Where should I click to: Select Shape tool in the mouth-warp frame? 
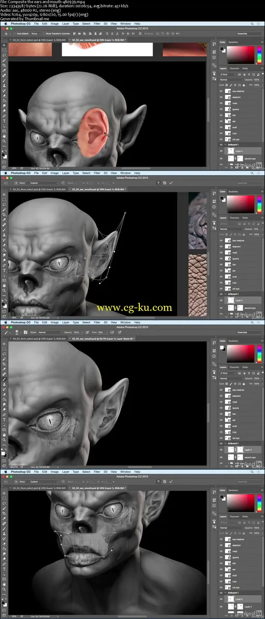tap(4, 579)
